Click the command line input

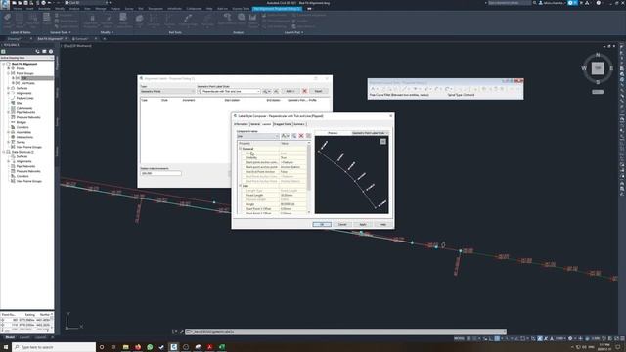(345, 332)
